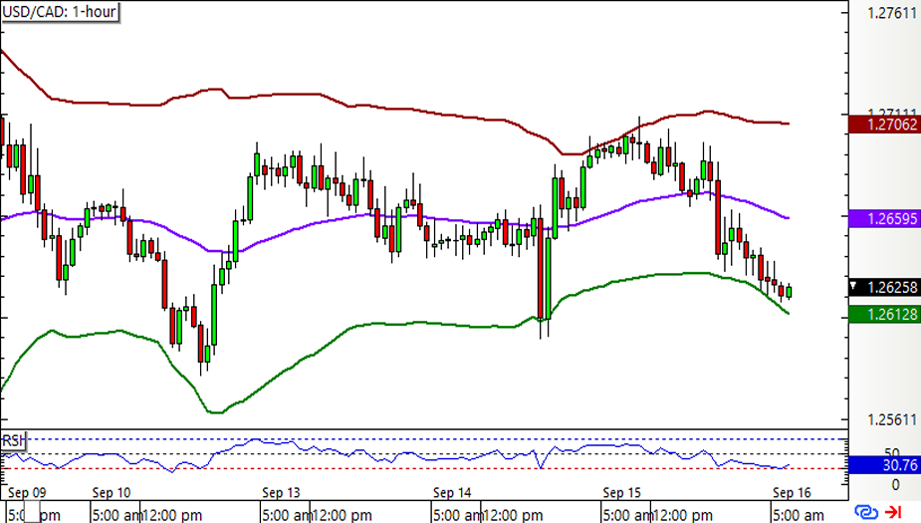
Task: Click the small black triangle beside 1.26258
Action: [853, 287]
